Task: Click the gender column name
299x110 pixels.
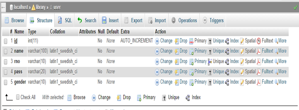Action: point(20,82)
